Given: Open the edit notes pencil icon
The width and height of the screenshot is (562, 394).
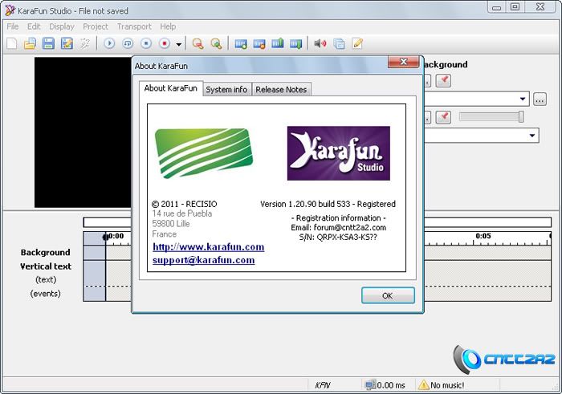Looking at the screenshot, I should 357,43.
